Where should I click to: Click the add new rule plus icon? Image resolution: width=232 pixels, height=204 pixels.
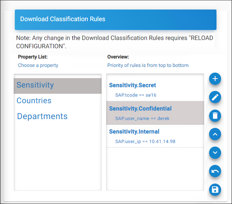click(x=215, y=79)
